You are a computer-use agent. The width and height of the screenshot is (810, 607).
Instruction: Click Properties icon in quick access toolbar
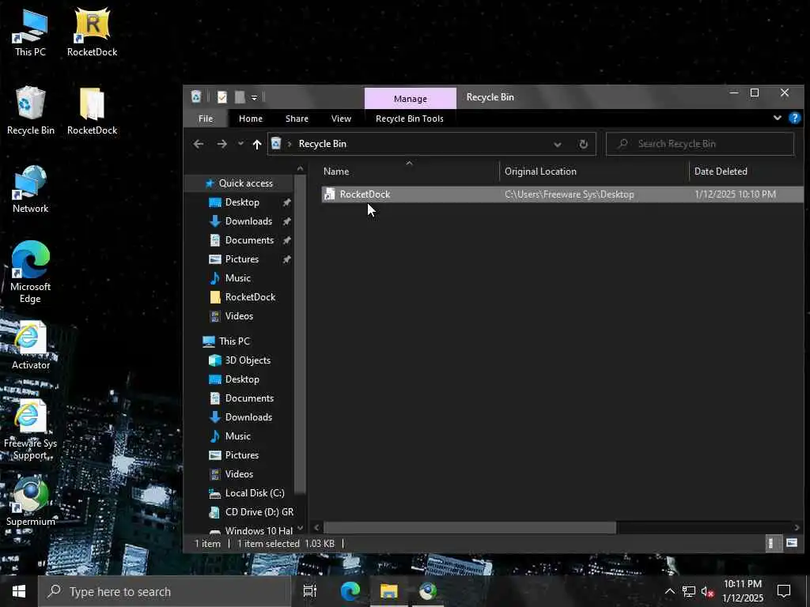click(x=222, y=97)
